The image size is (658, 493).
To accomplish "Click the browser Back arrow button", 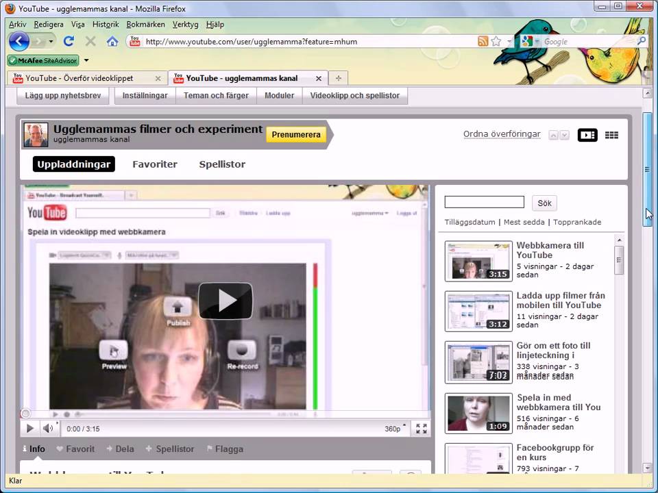I will click(x=19, y=41).
